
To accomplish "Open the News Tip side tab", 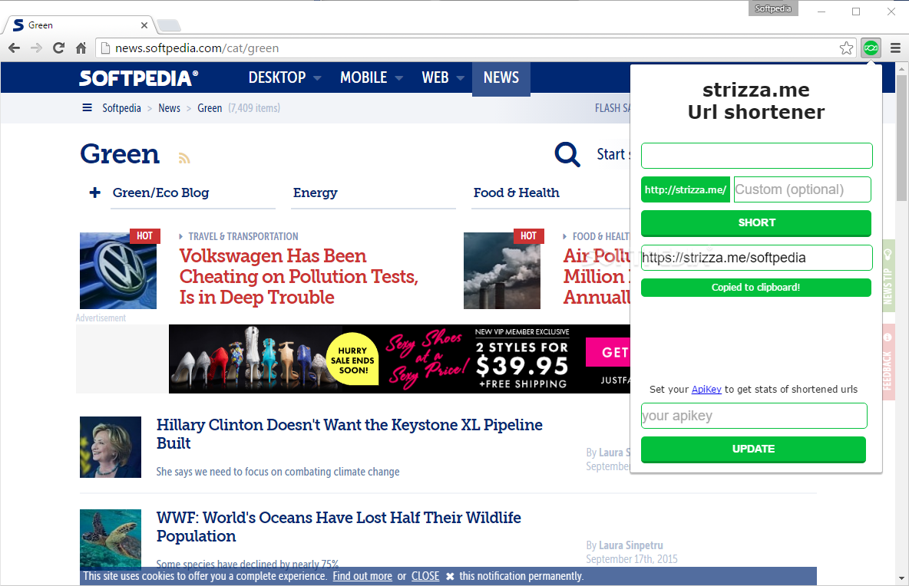I will (888, 275).
